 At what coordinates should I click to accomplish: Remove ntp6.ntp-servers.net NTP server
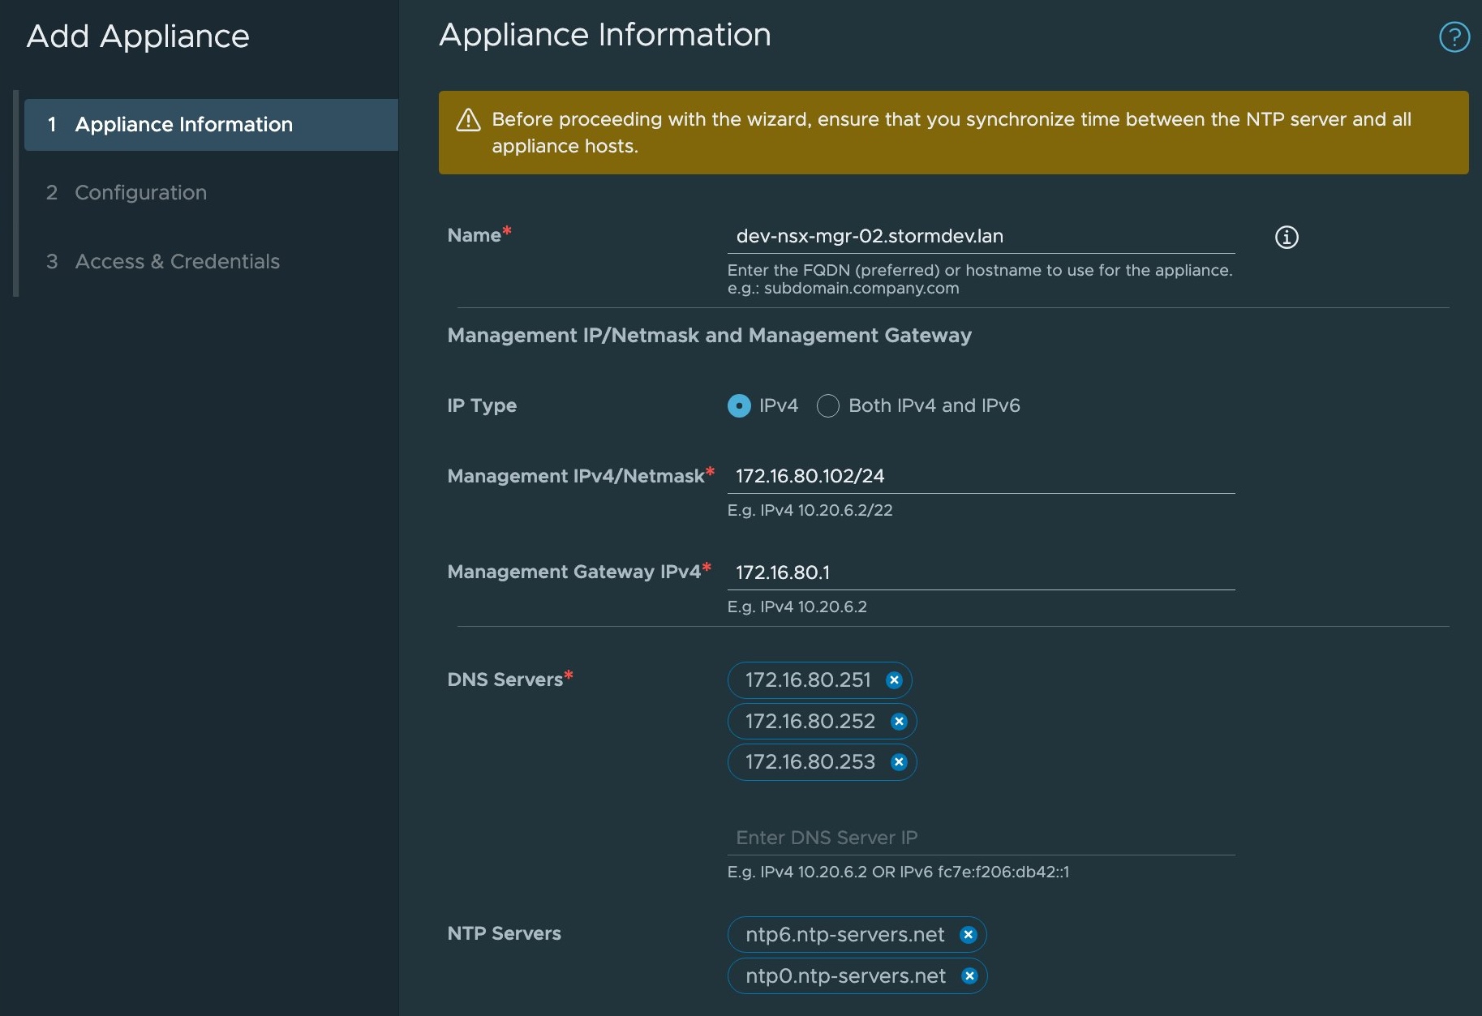tap(968, 935)
